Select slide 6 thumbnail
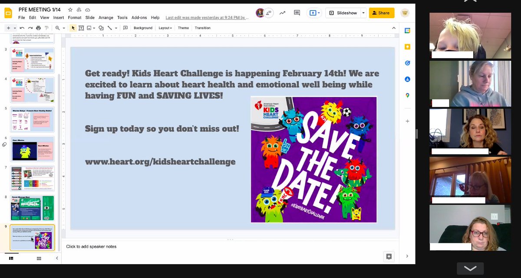 33,149
